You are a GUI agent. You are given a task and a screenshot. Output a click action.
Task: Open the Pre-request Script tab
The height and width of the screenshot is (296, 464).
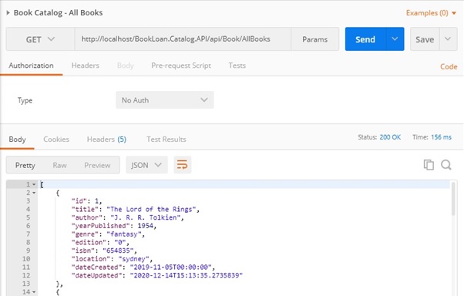pos(181,66)
